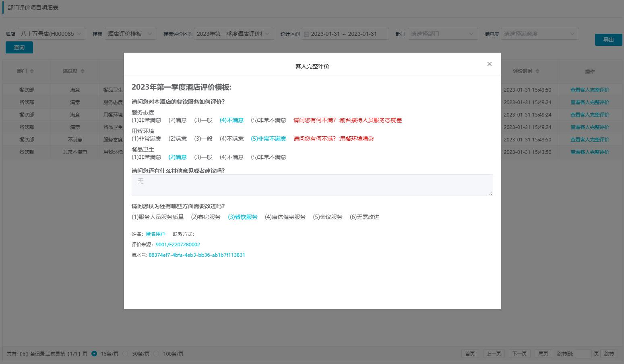Click the 查询 button
This screenshot has height=364, width=624.
pyautogui.click(x=19, y=47)
